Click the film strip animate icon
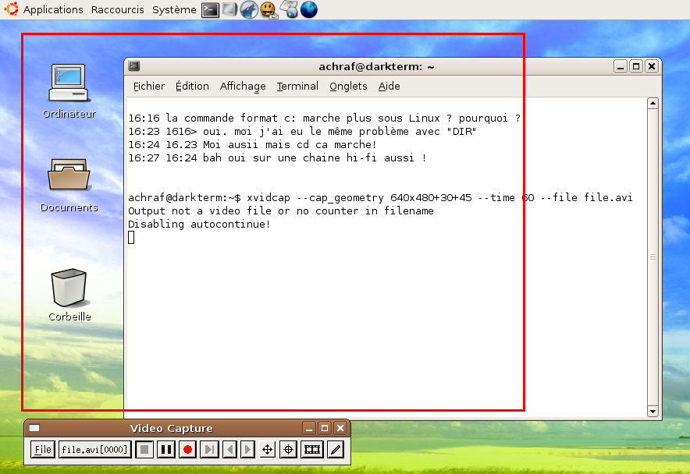This screenshot has width=690, height=474. click(312, 449)
